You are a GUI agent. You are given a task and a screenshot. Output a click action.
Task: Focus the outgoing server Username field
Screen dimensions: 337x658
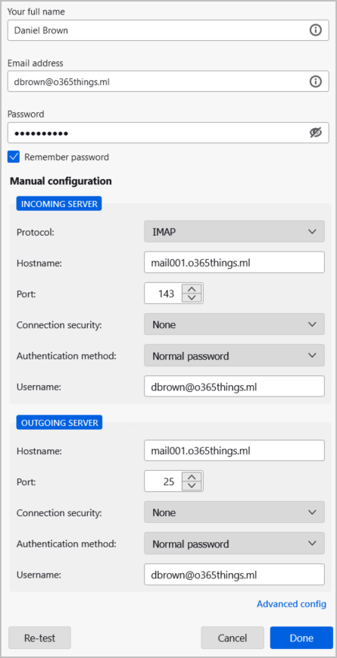pyautogui.click(x=234, y=575)
